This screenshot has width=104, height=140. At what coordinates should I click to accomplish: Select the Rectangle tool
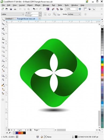[x=3, y=47]
